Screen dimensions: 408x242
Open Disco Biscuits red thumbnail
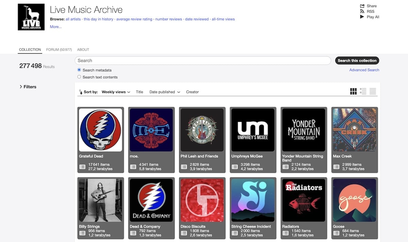coord(202,200)
